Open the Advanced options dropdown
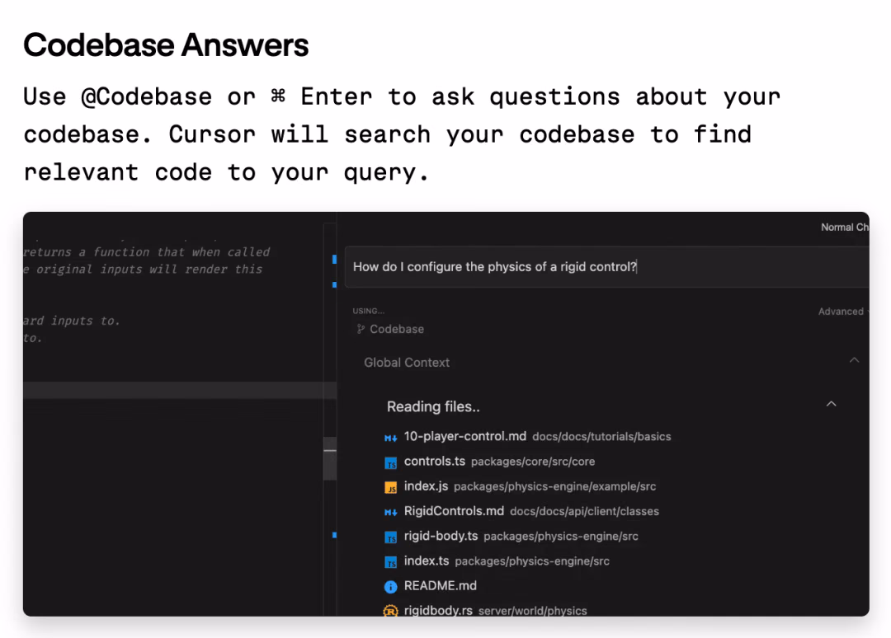Viewport: 891px width, 638px height. [x=843, y=312]
